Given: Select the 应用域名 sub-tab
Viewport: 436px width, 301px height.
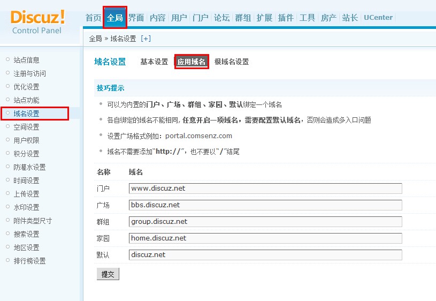Looking at the screenshot, I should click(x=192, y=62).
